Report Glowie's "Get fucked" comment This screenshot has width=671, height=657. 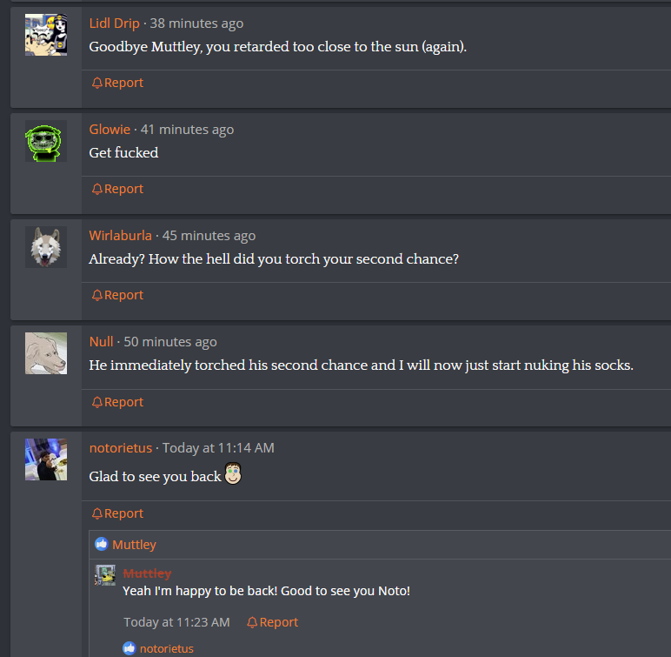[117, 189]
